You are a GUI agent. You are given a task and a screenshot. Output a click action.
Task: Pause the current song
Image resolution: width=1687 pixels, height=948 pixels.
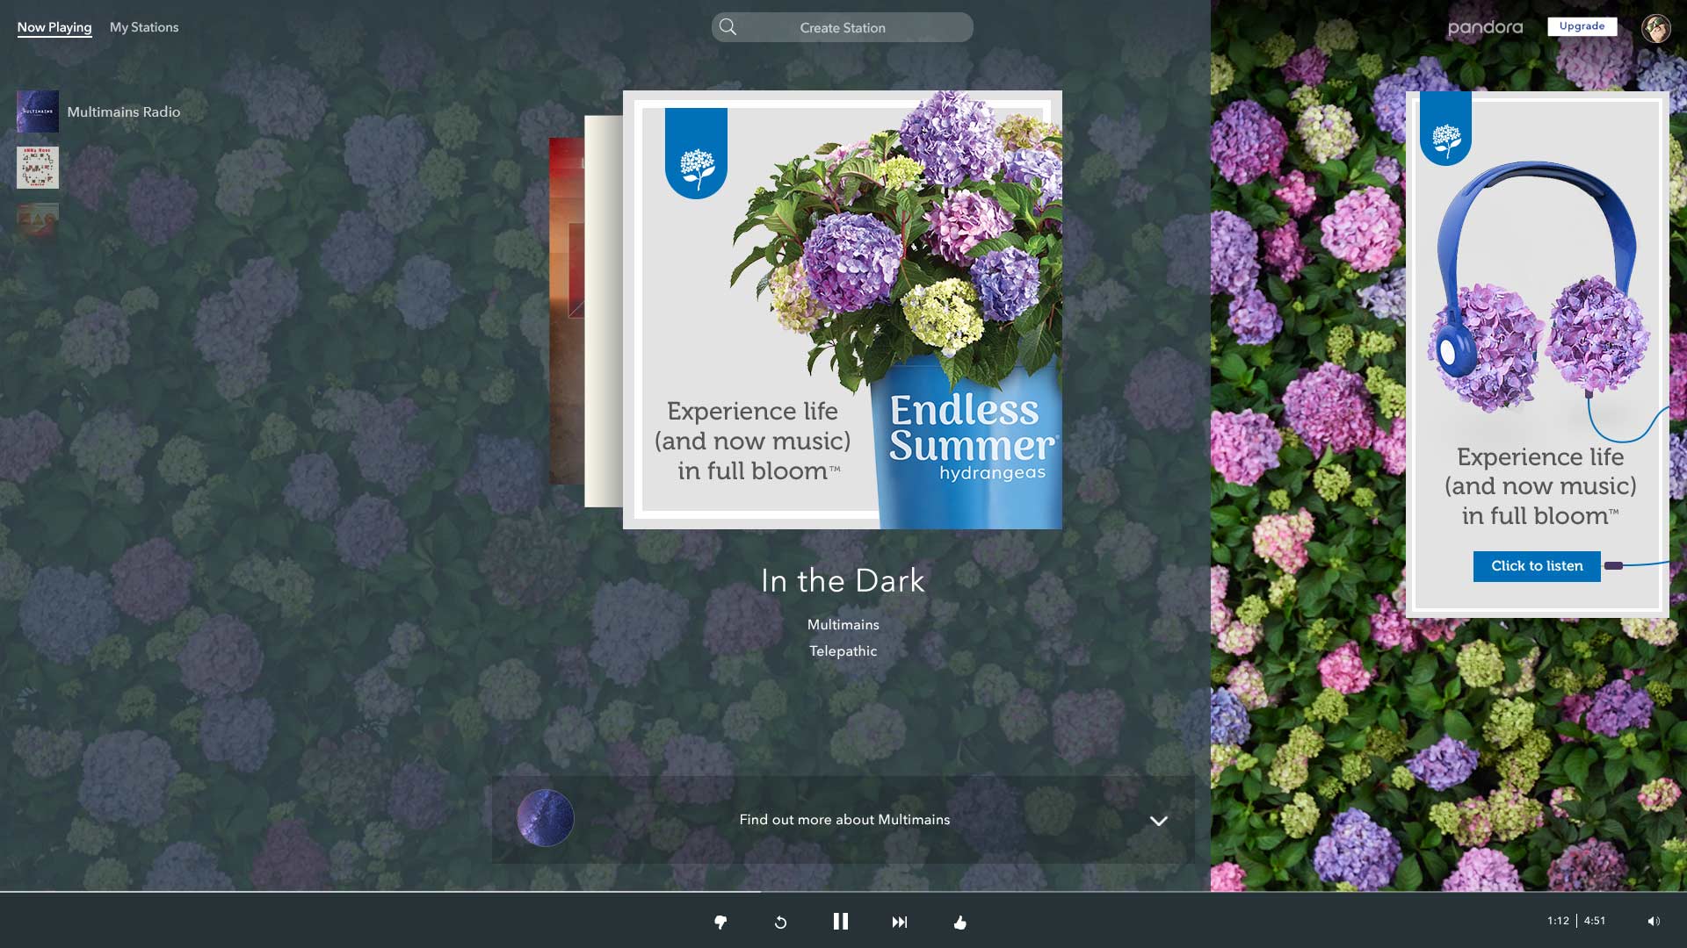click(841, 922)
